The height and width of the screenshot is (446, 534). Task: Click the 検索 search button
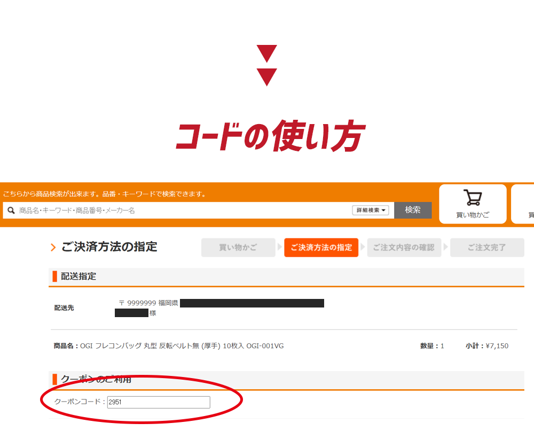click(x=413, y=210)
